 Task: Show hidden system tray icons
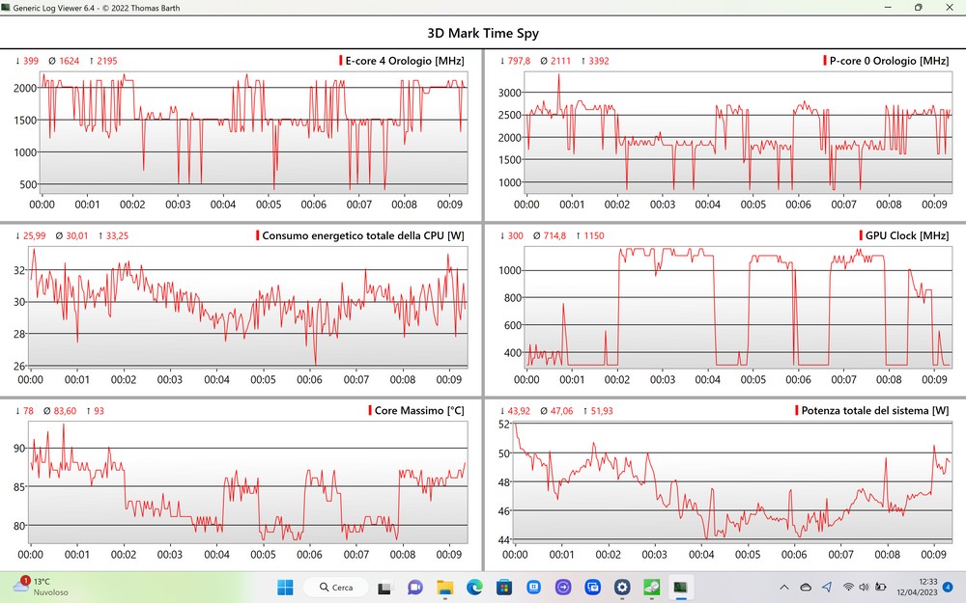coord(783,587)
